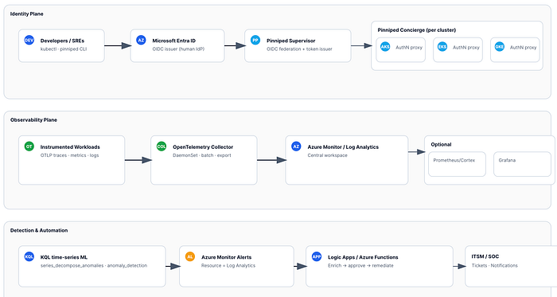Click arrow from Developers to Microsoft Entra ID
Screen dimensions: 557x297
point(118,45)
